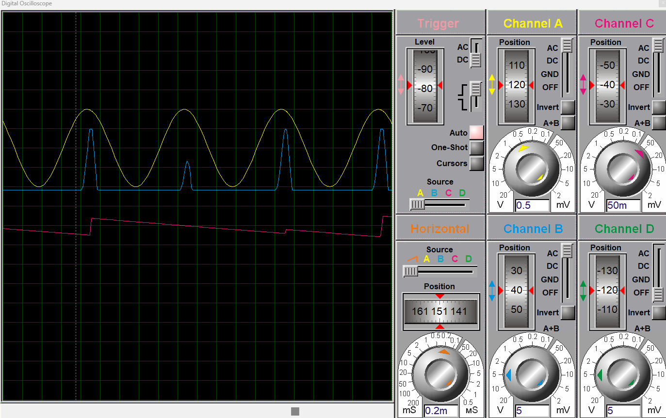The image size is (666, 418).
Task: Click the trigger edge polarity slider
Action: point(476,96)
